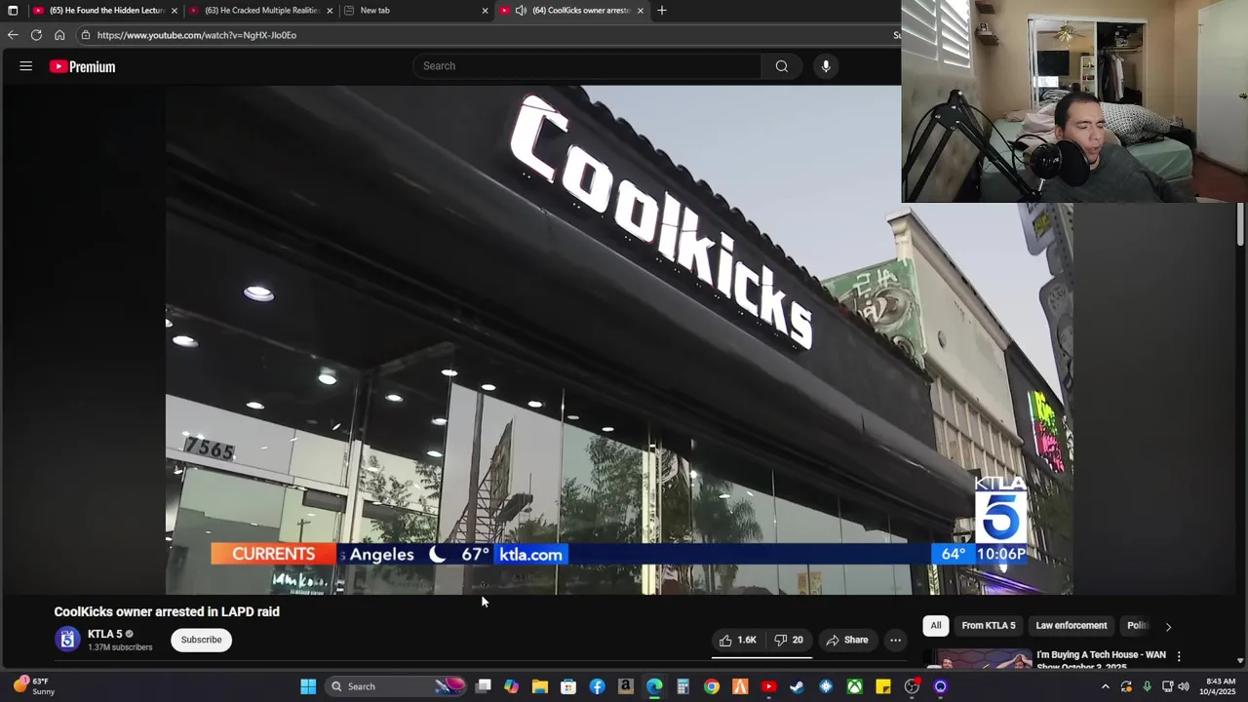Select the Law enforcement chip
The image size is (1248, 702).
point(1071,625)
